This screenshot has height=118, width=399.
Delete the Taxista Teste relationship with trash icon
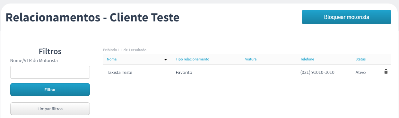[x=386, y=72]
